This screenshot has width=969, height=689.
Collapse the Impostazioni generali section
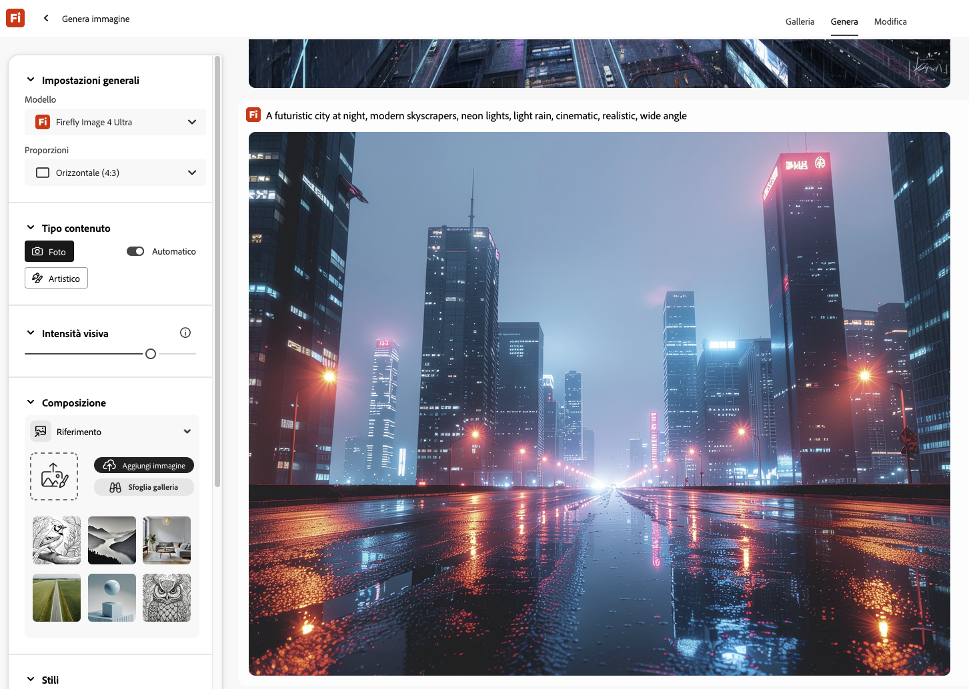point(31,80)
